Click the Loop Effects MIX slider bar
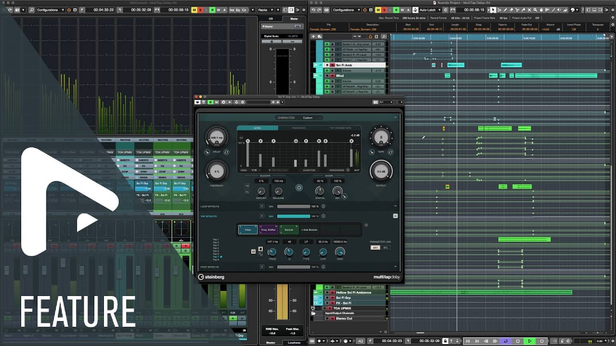 (294, 206)
